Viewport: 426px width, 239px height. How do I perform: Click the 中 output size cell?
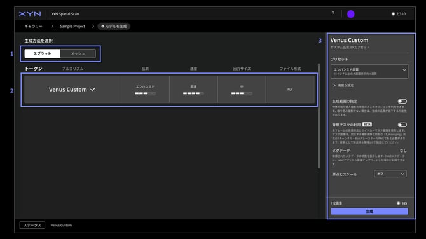click(242, 90)
